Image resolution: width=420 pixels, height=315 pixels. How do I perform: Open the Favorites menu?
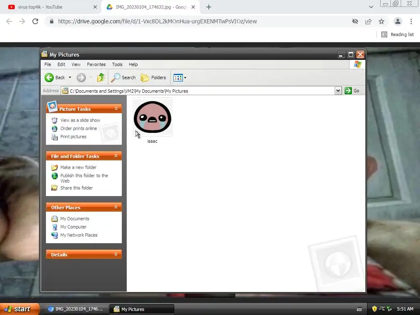pyautogui.click(x=96, y=64)
